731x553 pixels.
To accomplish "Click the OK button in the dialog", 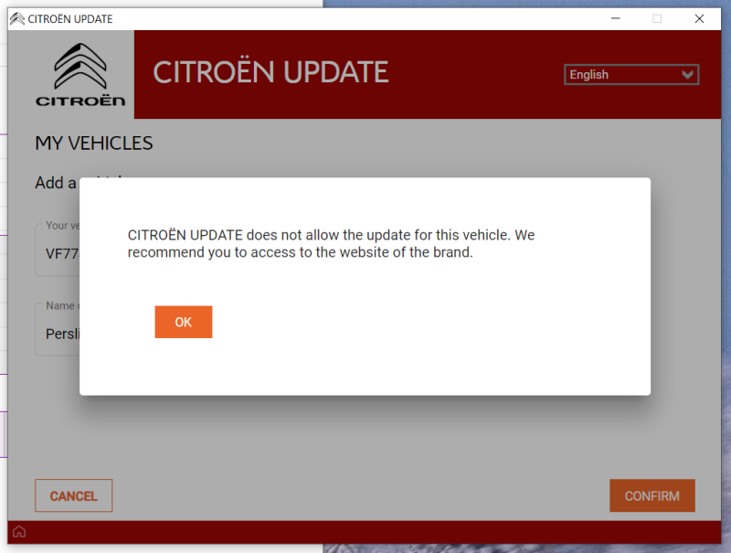I will [x=184, y=322].
